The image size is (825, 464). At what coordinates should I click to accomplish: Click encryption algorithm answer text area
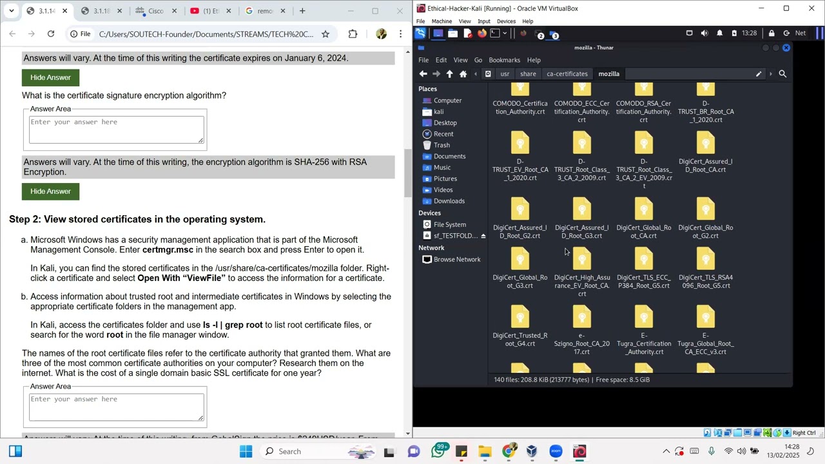tap(116, 130)
